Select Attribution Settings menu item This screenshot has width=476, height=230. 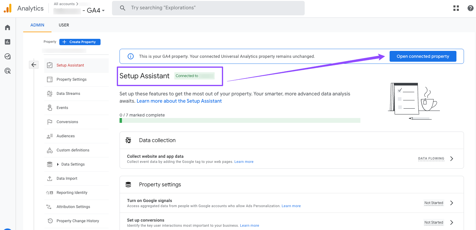click(76, 207)
